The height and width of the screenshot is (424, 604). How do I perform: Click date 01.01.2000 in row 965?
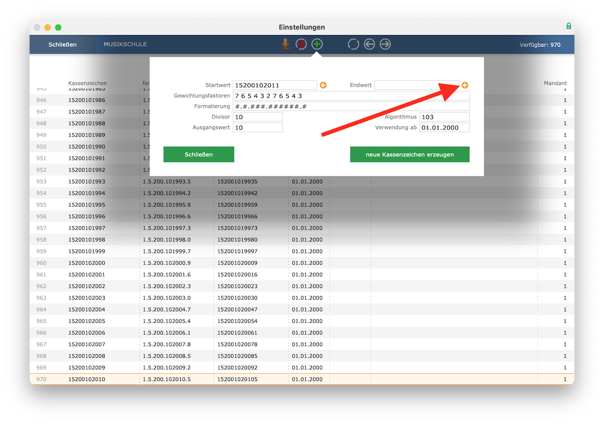[307, 321]
